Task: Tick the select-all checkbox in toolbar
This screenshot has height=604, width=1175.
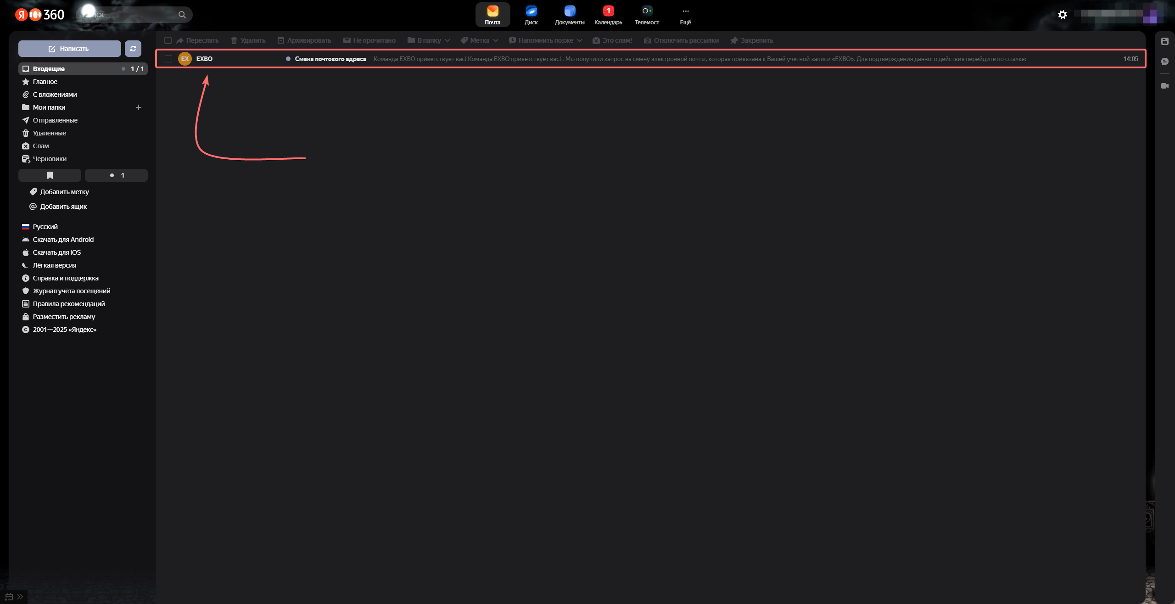Action: (x=168, y=40)
